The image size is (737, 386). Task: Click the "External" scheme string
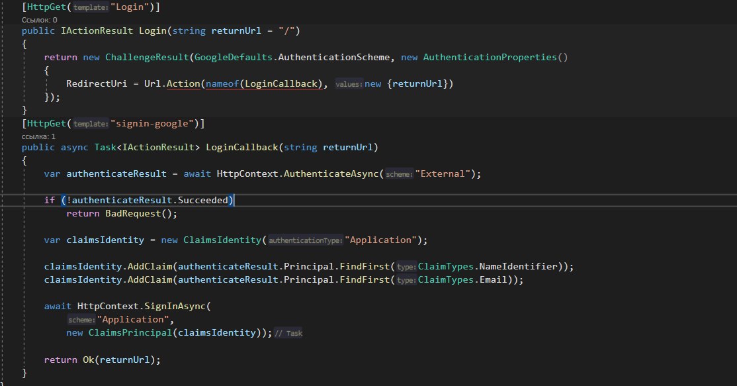click(443, 174)
